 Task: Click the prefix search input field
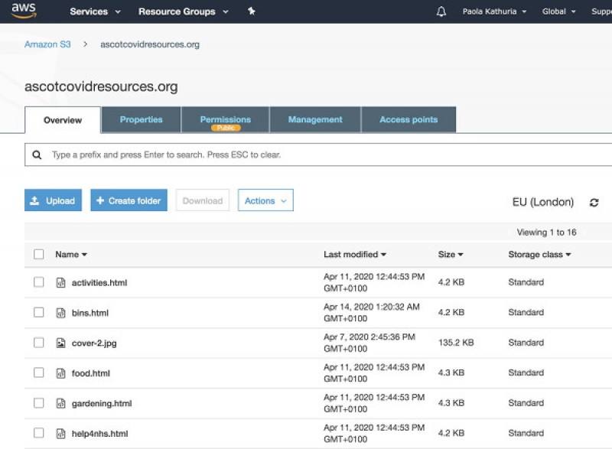tap(321, 155)
